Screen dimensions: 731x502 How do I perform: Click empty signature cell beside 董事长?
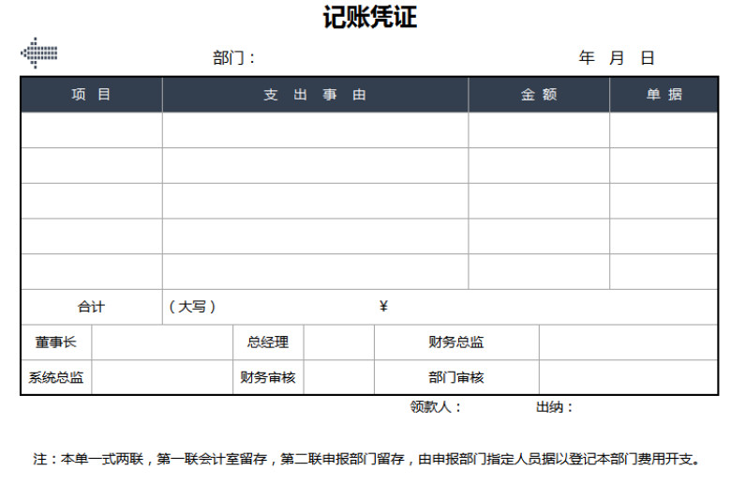coord(162,342)
